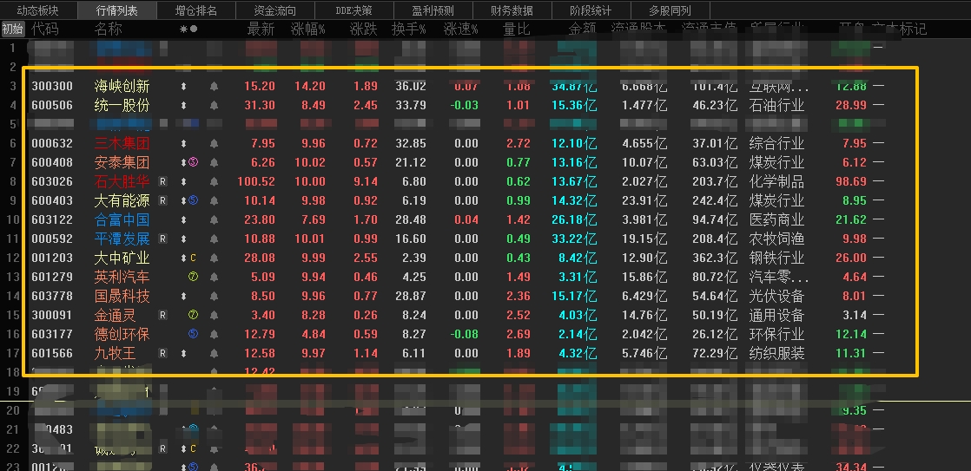Viewport: 971px width, 471px height.
Task: Sort by the 代码 column header
Action: point(45,29)
